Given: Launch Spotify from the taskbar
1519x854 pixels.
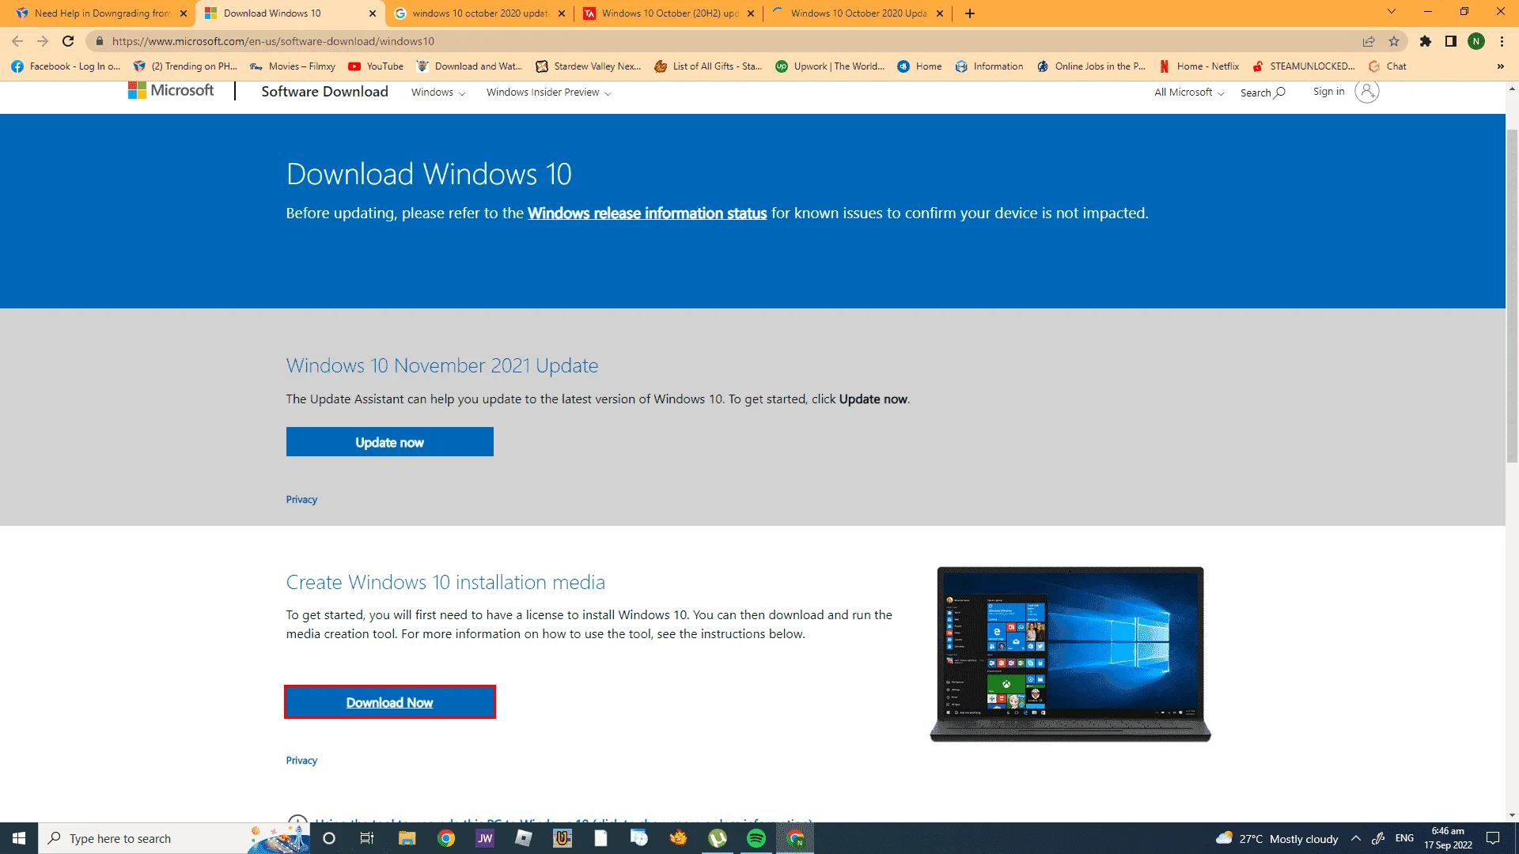Looking at the screenshot, I should coord(756,838).
